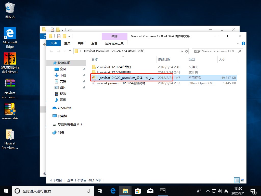Go up one folder level arrow
The height and width of the screenshot is (196, 261).
[70, 51]
